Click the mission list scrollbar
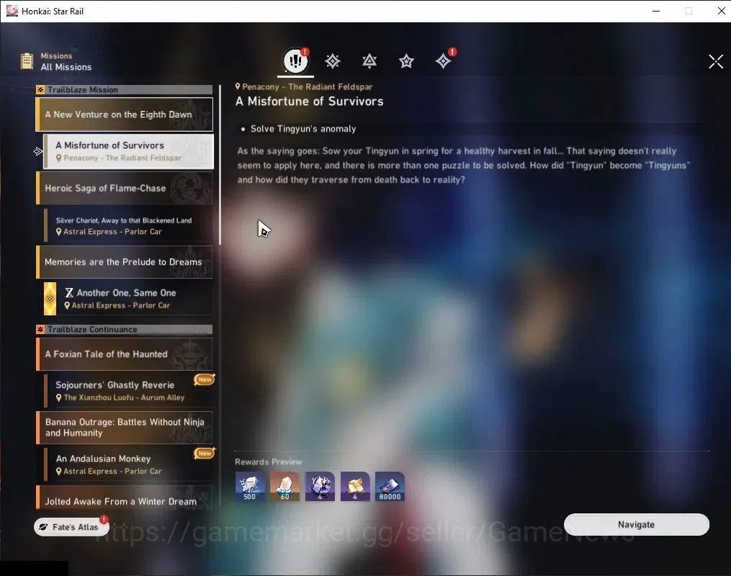The image size is (731, 576). [x=220, y=165]
